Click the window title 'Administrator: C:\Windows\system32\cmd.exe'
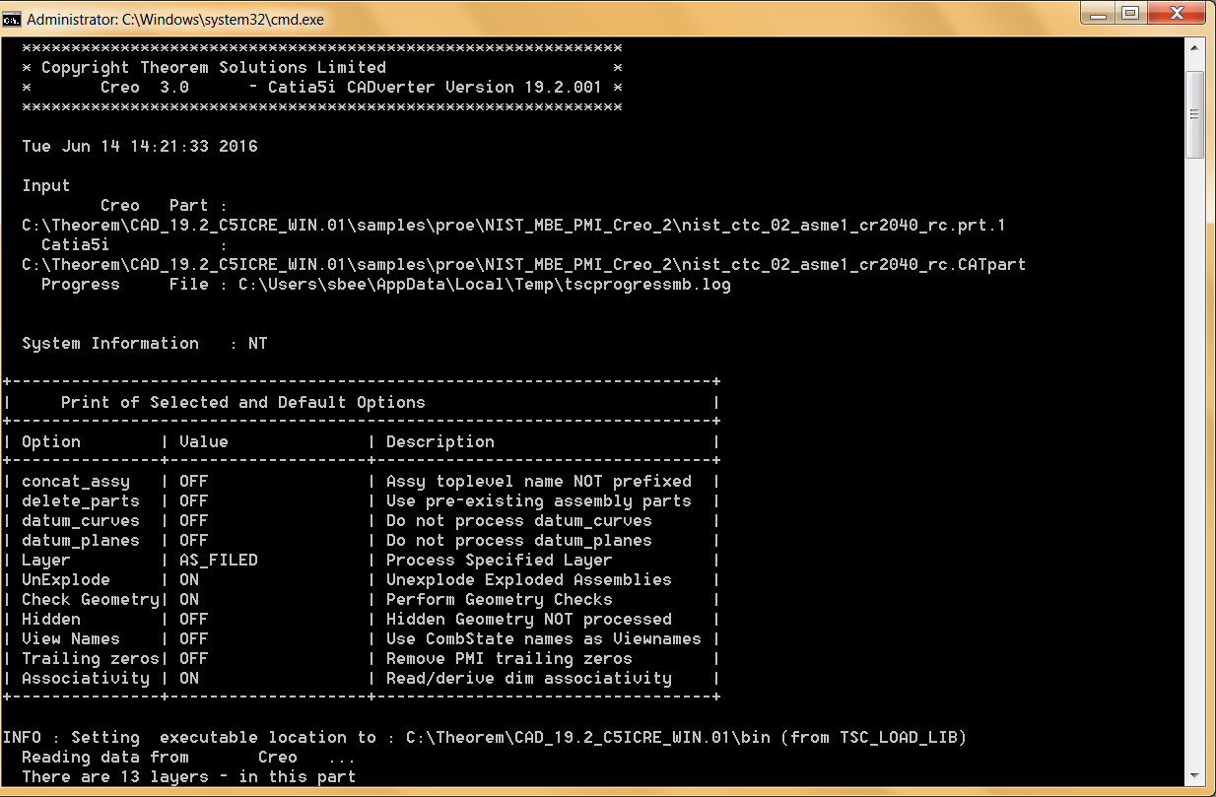The image size is (1216, 797). [x=175, y=19]
